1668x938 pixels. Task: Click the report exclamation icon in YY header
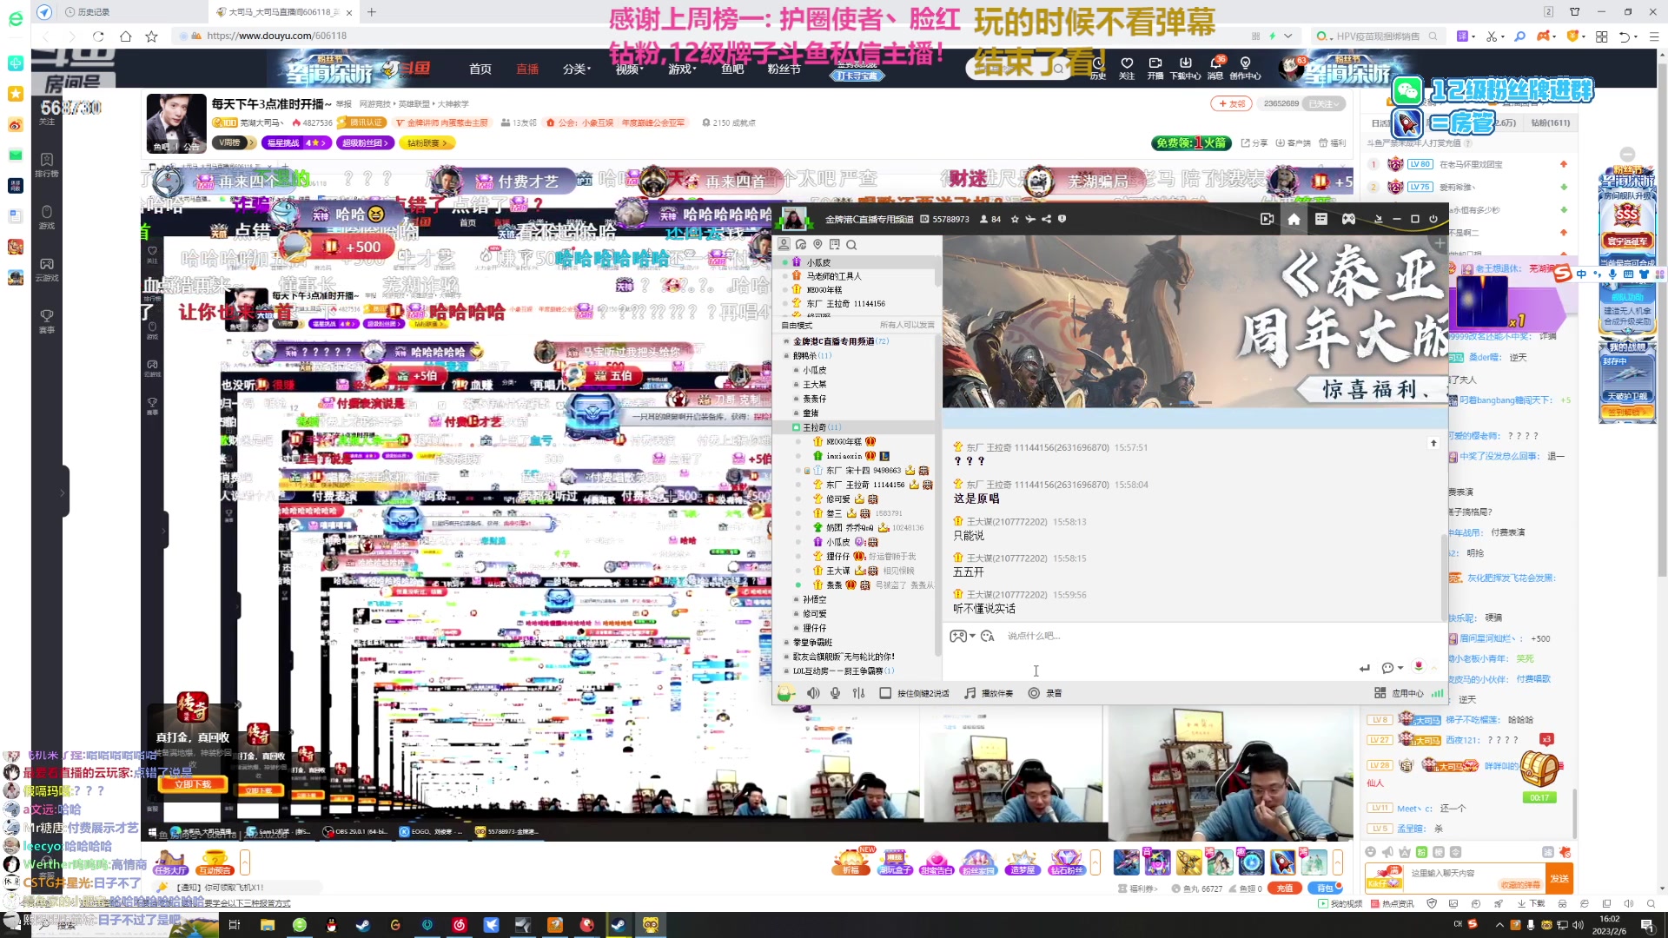tap(1062, 219)
